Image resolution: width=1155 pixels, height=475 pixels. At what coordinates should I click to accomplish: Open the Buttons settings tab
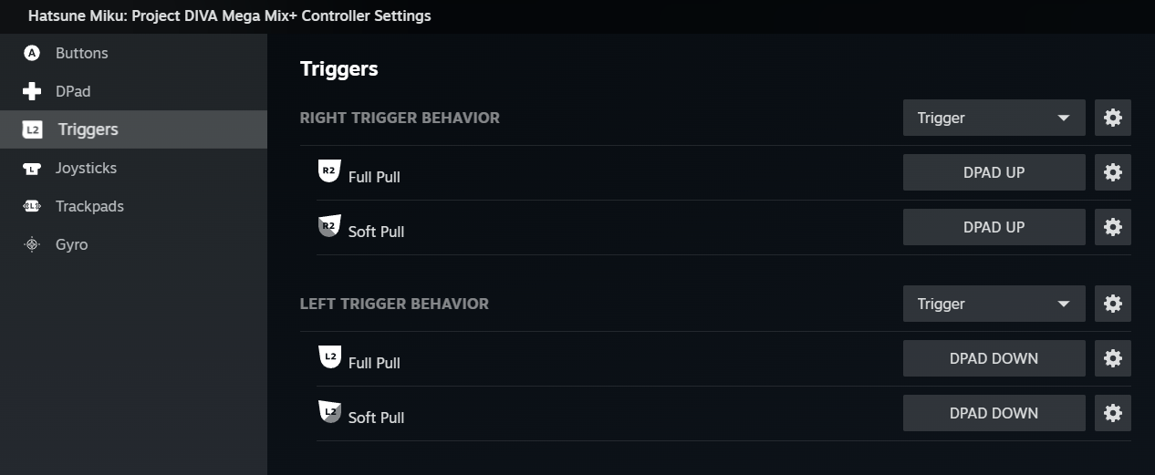[81, 53]
